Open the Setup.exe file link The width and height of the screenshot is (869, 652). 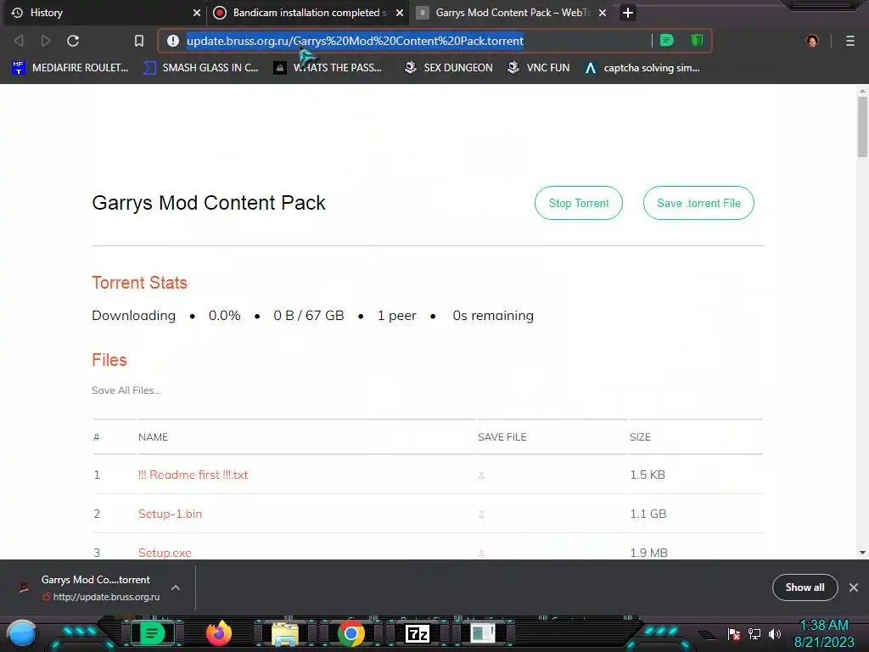pyautogui.click(x=165, y=552)
